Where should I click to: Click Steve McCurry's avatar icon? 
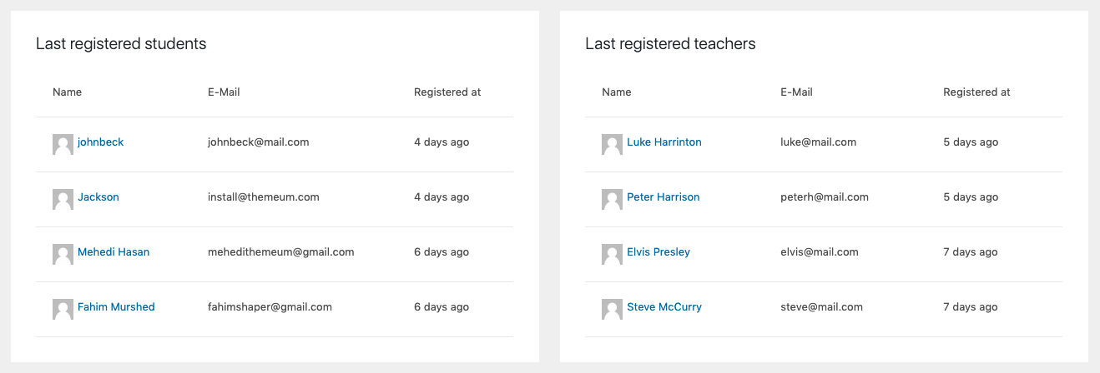pos(612,310)
